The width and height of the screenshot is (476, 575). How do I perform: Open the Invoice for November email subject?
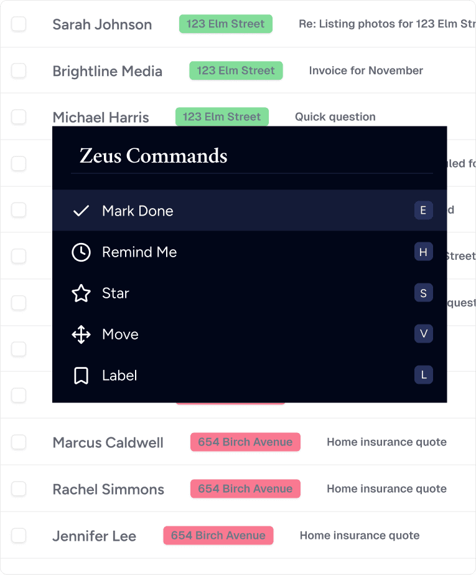[365, 70]
